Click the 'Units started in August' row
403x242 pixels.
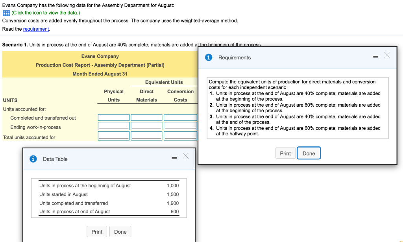tap(109, 194)
